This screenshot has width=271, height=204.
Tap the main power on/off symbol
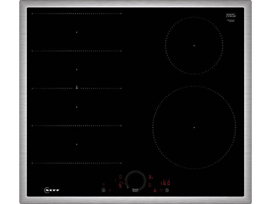tap(103, 190)
